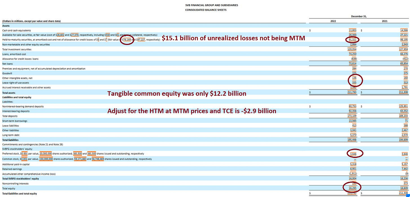
Task: Select the 373 noncontrolling interests value
Action: pos(405,183)
